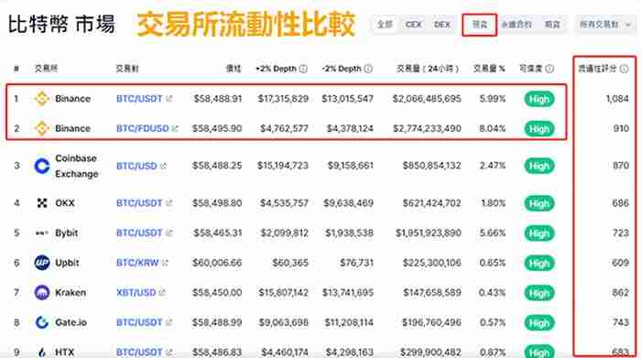Click the Bybit logo icon
The height and width of the screenshot is (358, 641).
[x=42, y=233]
